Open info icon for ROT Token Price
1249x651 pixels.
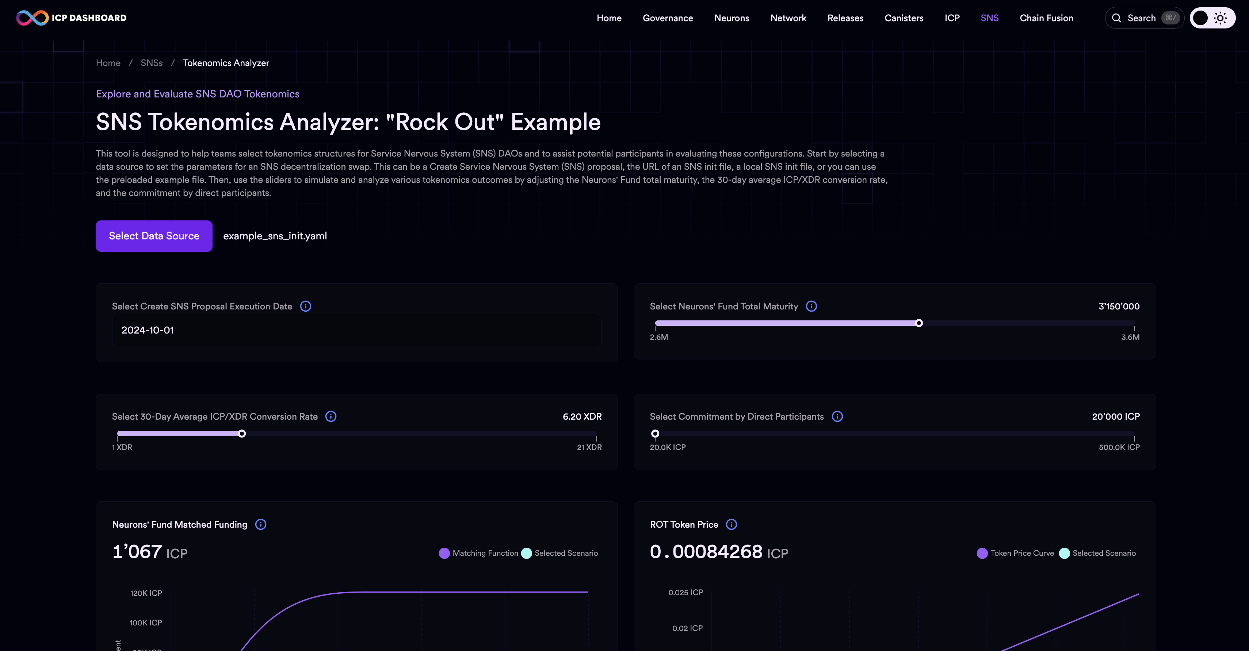[732, 525]
